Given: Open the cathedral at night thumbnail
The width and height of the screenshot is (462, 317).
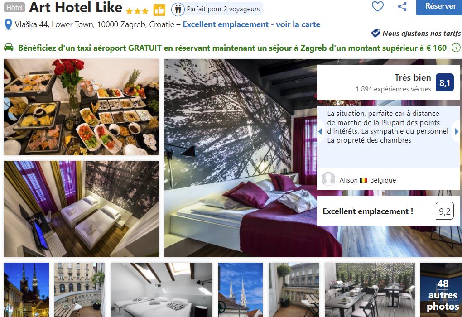Looking at the screenshot, I should tap(27, 290).
